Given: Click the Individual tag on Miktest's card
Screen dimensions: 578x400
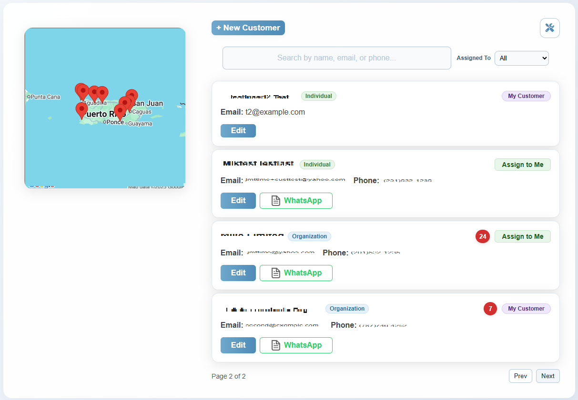Looking at the screenshot, I should [x=317, y=164].
